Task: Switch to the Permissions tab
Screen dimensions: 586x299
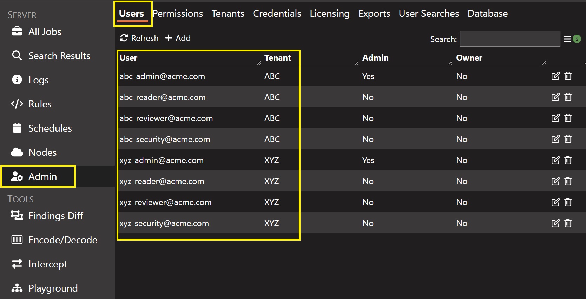Action: point(178,14)
